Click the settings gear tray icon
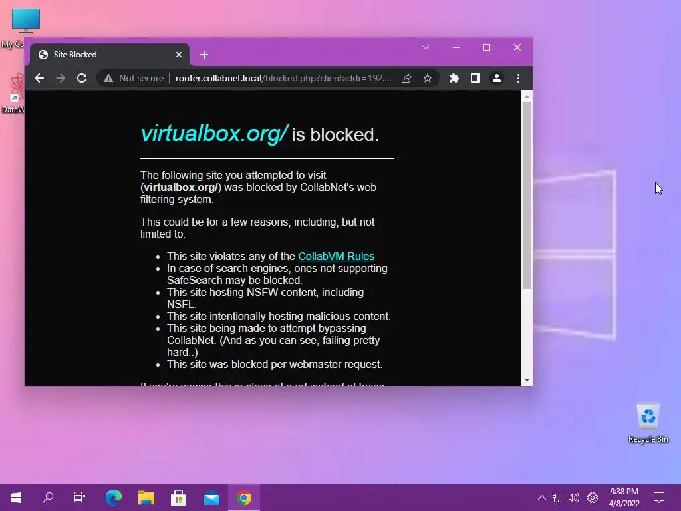 click(x=593, y=498)
